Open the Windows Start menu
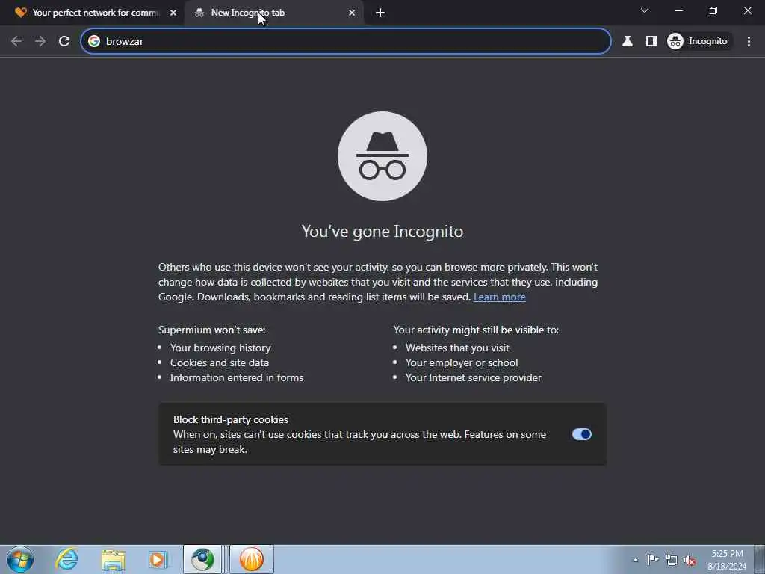This screenshot has height=574, width=765. [20, 559]
